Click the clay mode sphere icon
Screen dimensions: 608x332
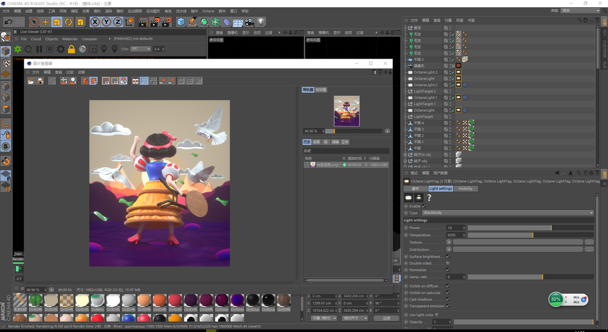tap(82, 49)
